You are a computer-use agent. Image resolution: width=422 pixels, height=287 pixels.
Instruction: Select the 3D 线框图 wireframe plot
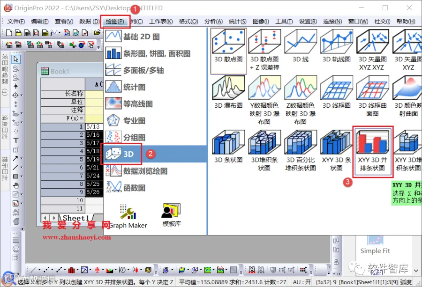pos(336,93)
